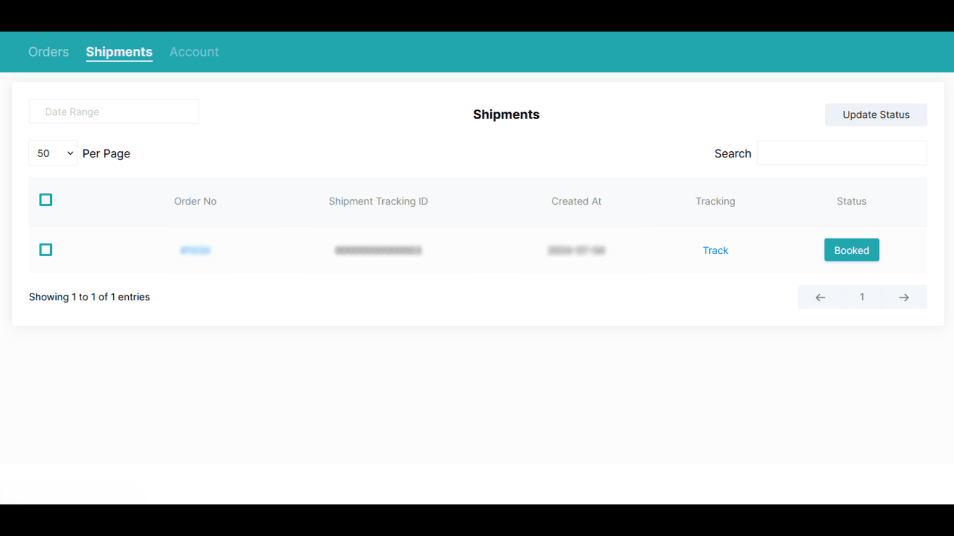The image size is (954, 536).
Task: Select page number 1 in pagination
Action: coord(862,297)
